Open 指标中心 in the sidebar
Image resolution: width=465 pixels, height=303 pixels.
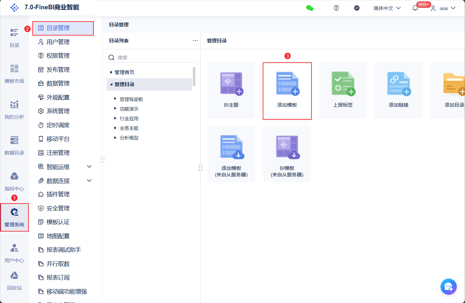click(x=14, y=181)
